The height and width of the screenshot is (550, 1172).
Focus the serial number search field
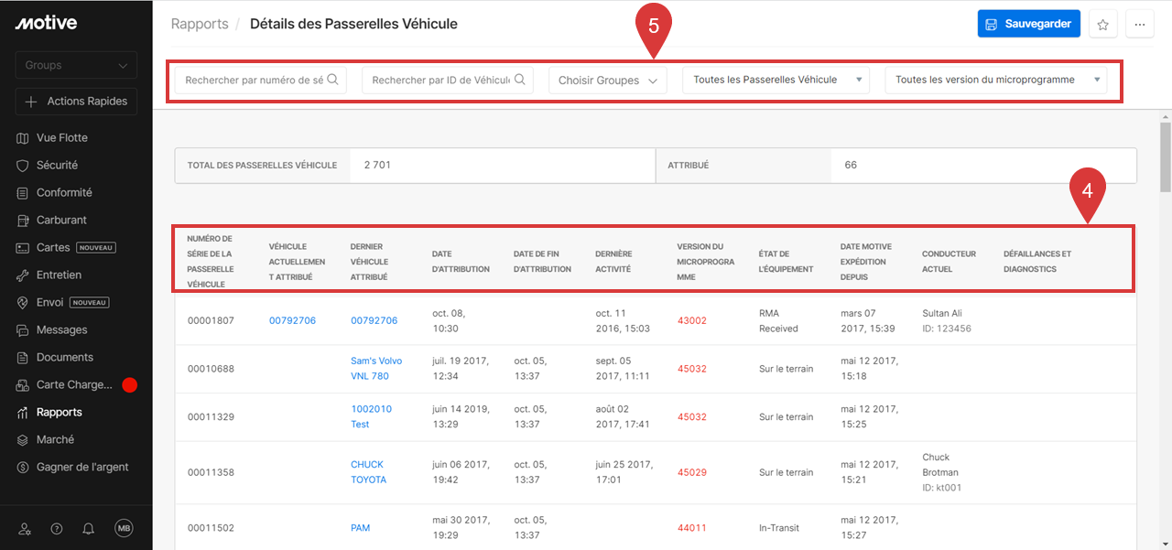pyautogui.click(x=261, y=81)
